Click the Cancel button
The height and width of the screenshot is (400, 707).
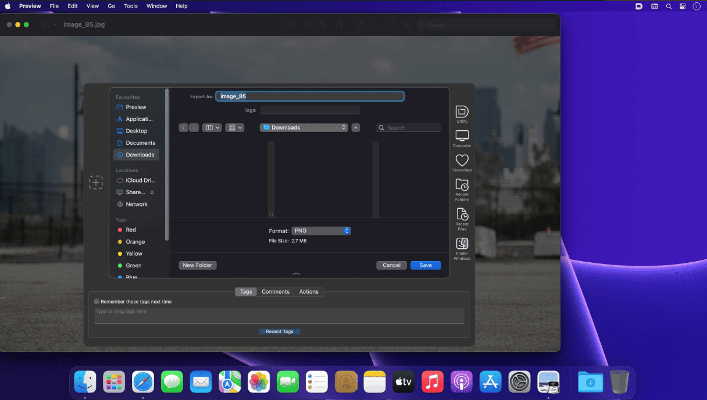coord(391,265)
